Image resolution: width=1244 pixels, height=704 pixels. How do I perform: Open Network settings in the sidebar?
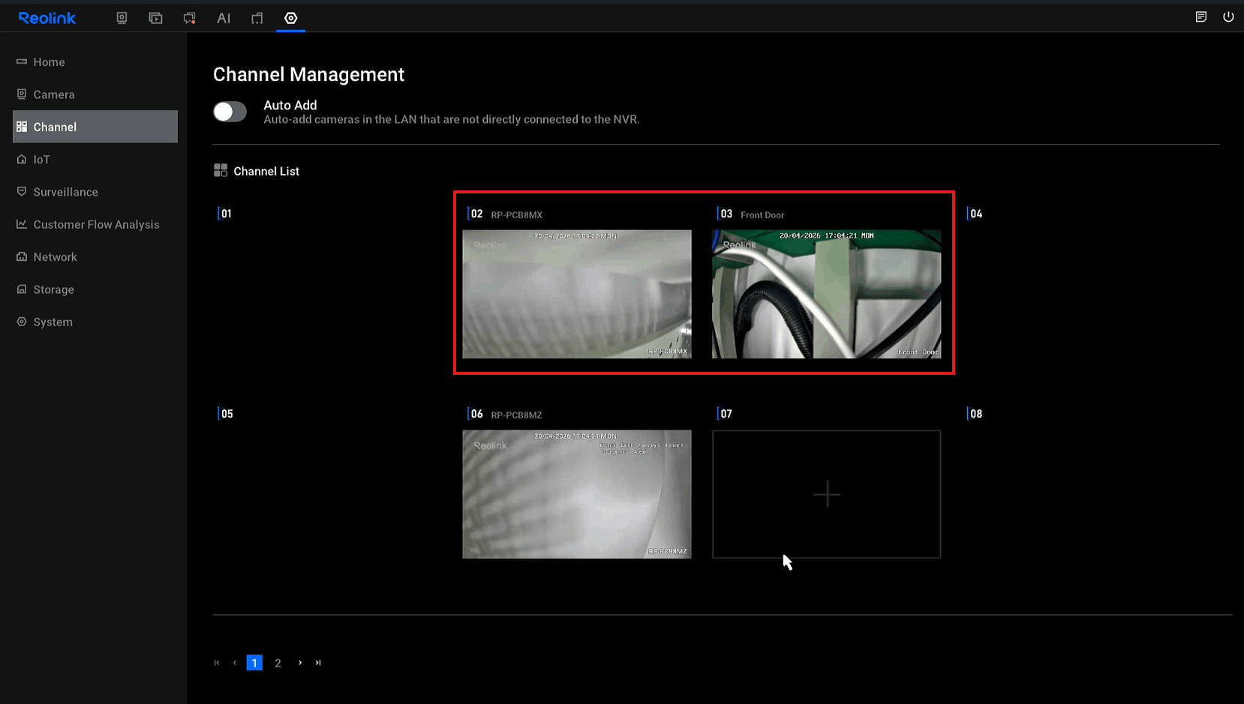[95, 257]
